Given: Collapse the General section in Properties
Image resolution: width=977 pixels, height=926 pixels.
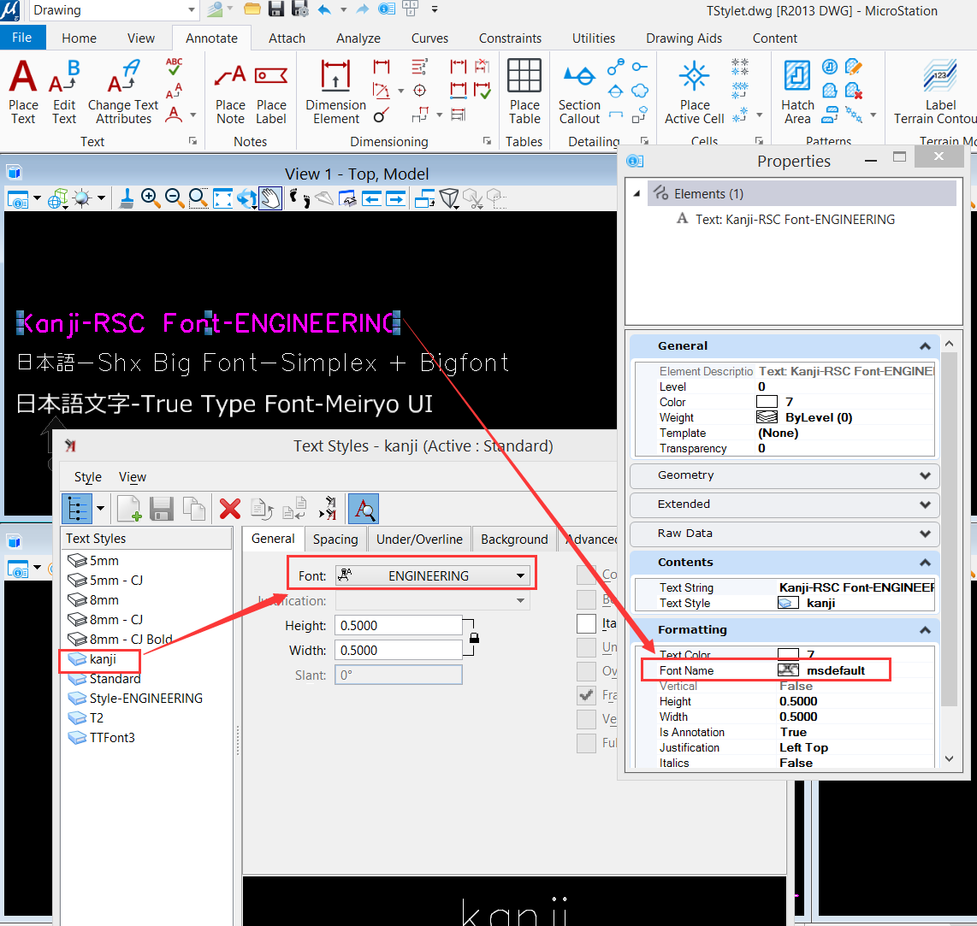Looking at the screenshot, I should coord(926,346).
